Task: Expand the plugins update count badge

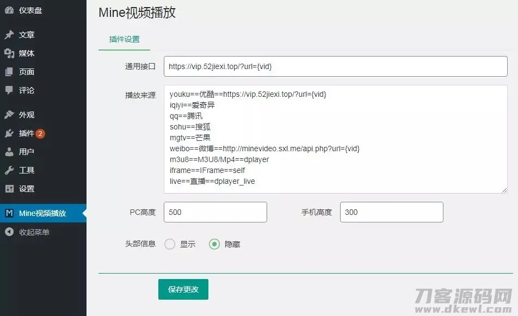Action: [x=41, y=133]
